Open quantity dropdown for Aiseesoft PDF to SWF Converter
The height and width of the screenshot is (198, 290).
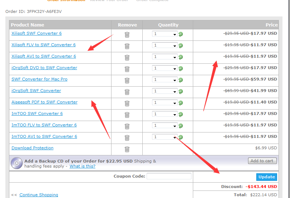(x=165, y=102)
